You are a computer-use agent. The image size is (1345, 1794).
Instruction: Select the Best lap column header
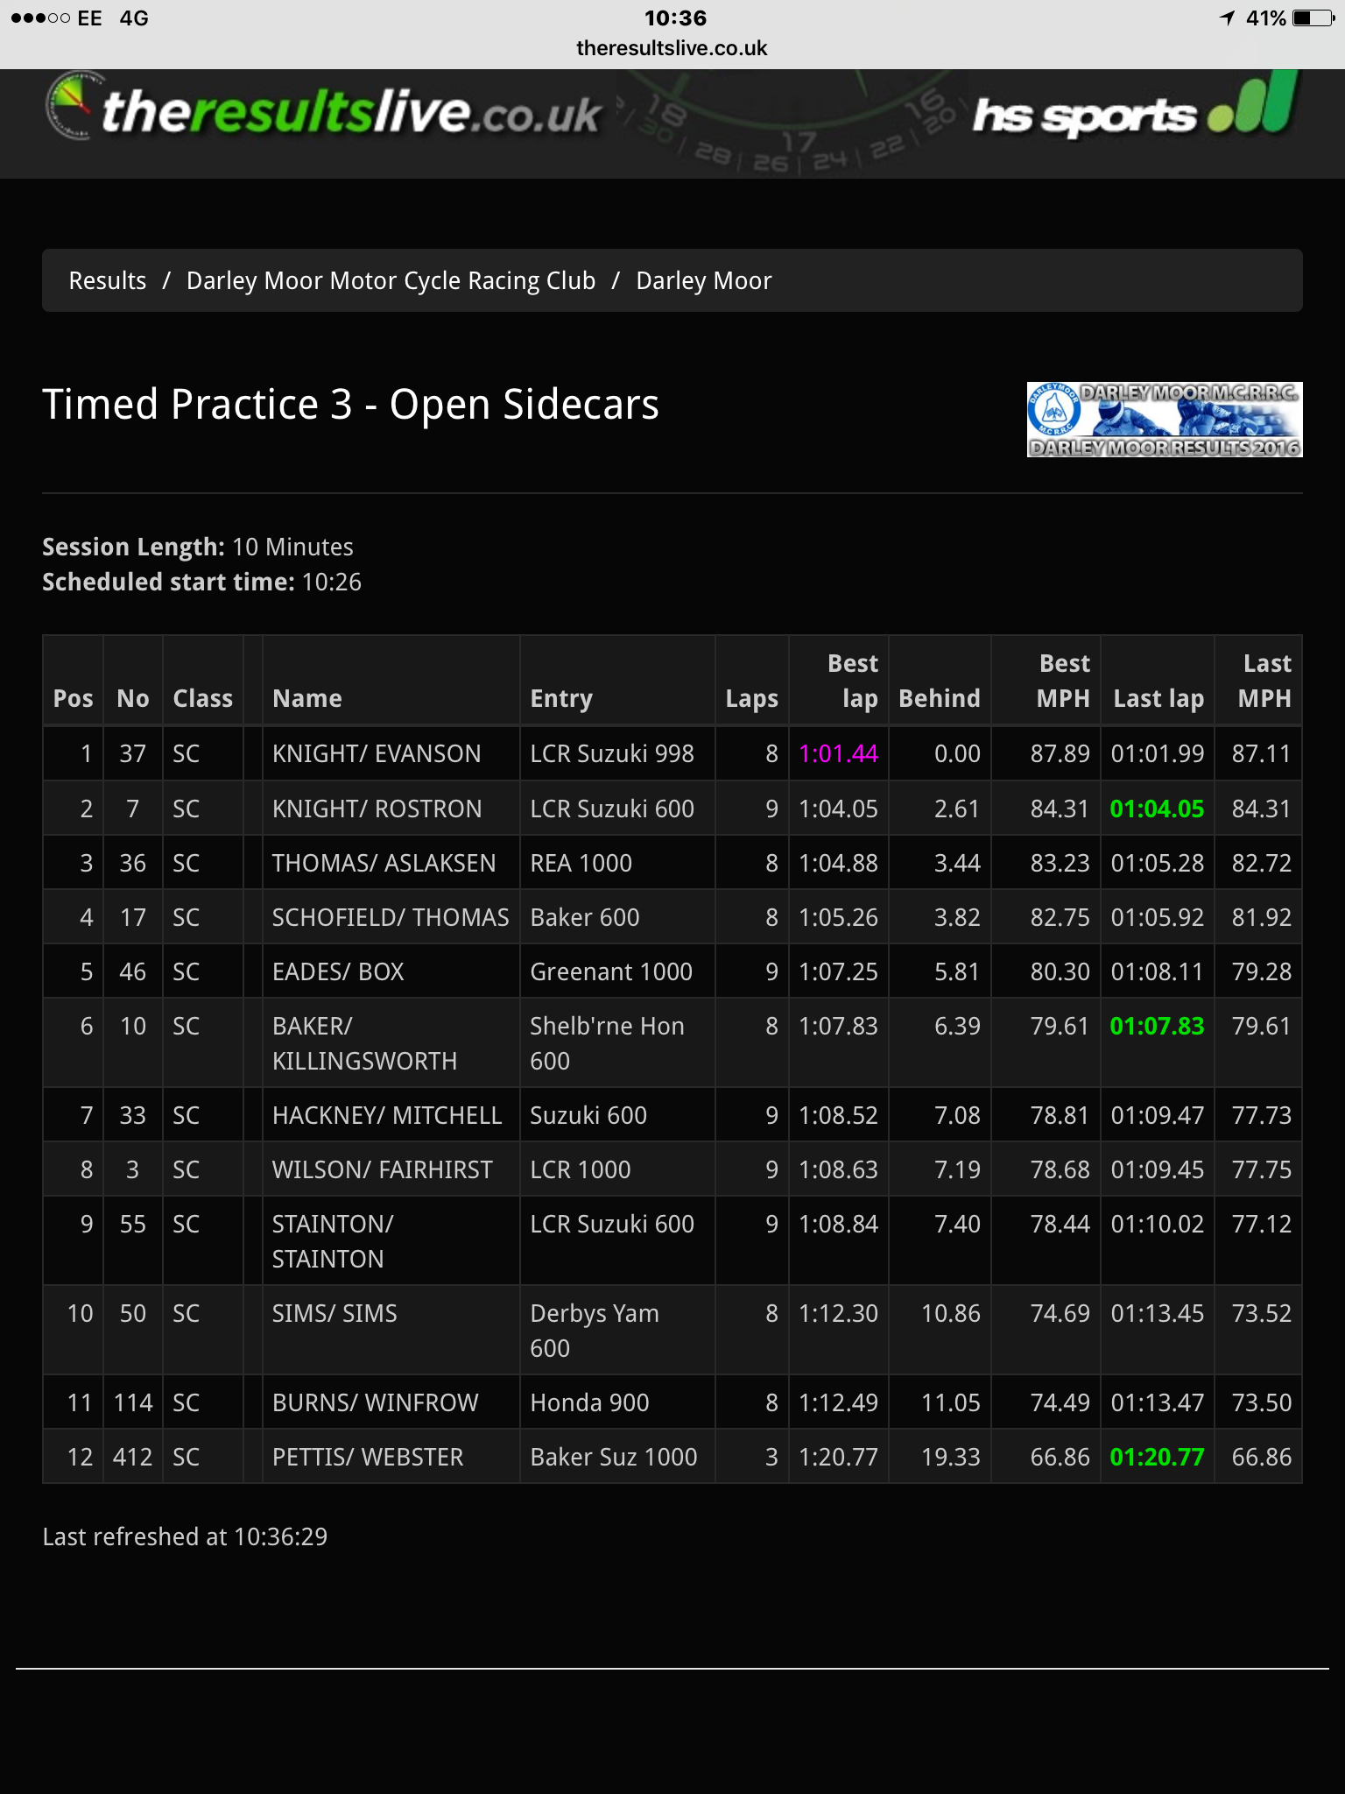[838, 681]
